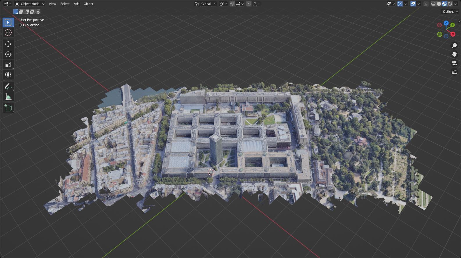Click the X axis on navigation gizmo
The height and width of the screenshot is (258, 461).
[453, 34]
